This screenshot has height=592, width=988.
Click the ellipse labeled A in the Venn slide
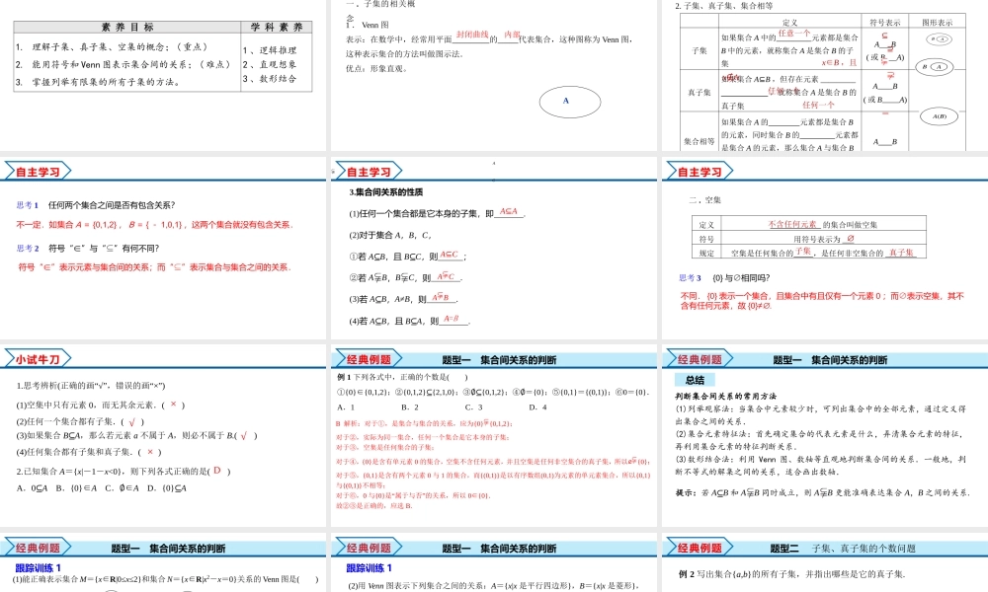[x=570, y=102]
